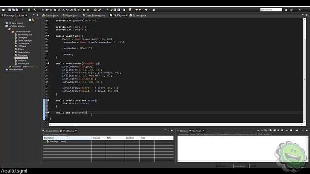This screenshot has height=174, width=310.
Task: Select Let's Build a Game project
Action: coord(15,26)
